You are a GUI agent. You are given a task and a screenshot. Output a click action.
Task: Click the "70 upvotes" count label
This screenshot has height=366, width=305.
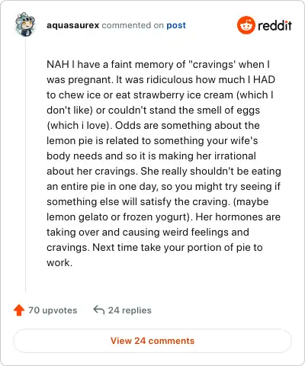pos(53,310)
